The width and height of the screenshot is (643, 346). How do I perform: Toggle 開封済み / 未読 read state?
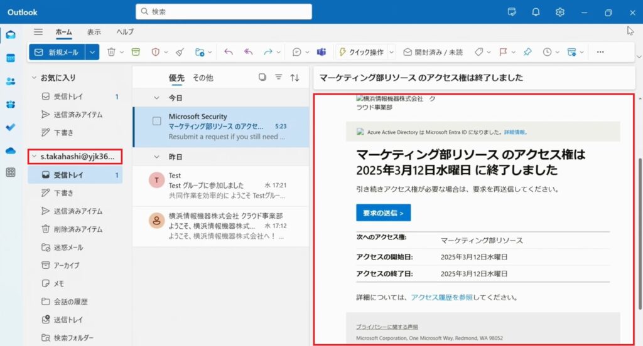tap(433, 52)
